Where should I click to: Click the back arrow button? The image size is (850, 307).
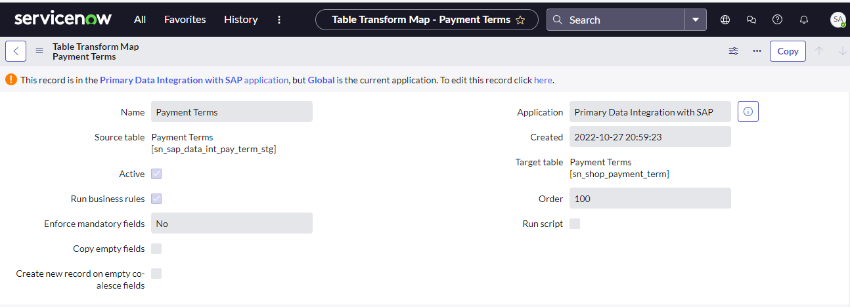click(16, 51)
